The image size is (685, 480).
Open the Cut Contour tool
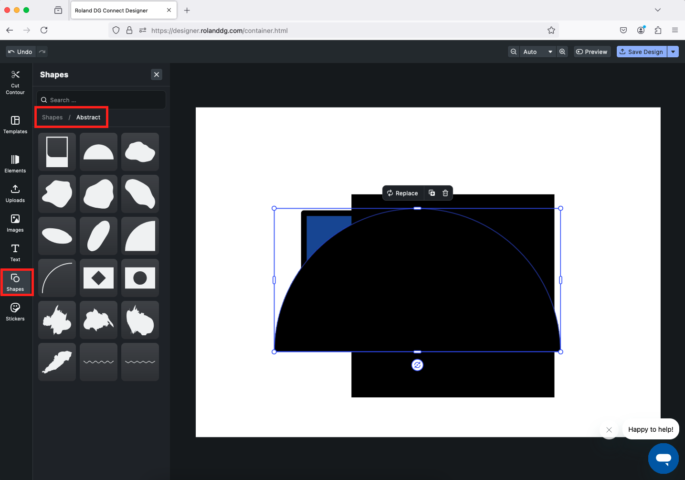(x=15, y=83)
